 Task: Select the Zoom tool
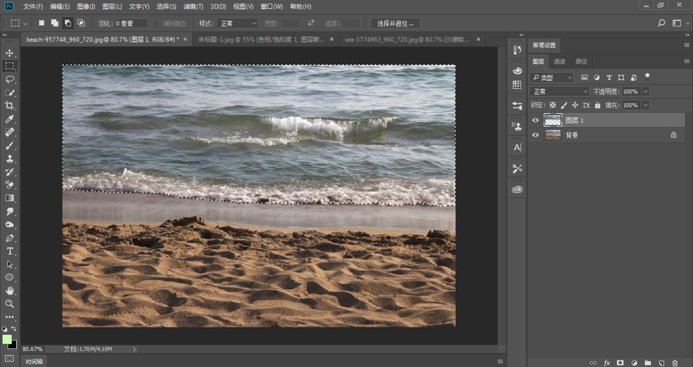[10, 304]
